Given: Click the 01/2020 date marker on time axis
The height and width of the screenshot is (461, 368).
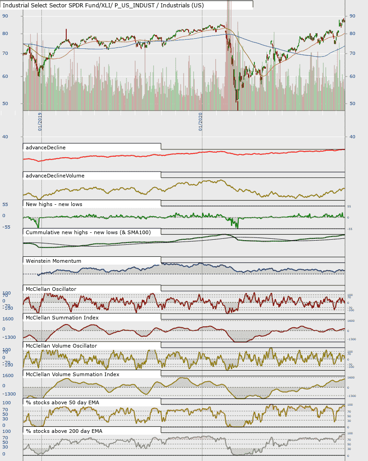Looking at the screenshot, I should 201,121.
